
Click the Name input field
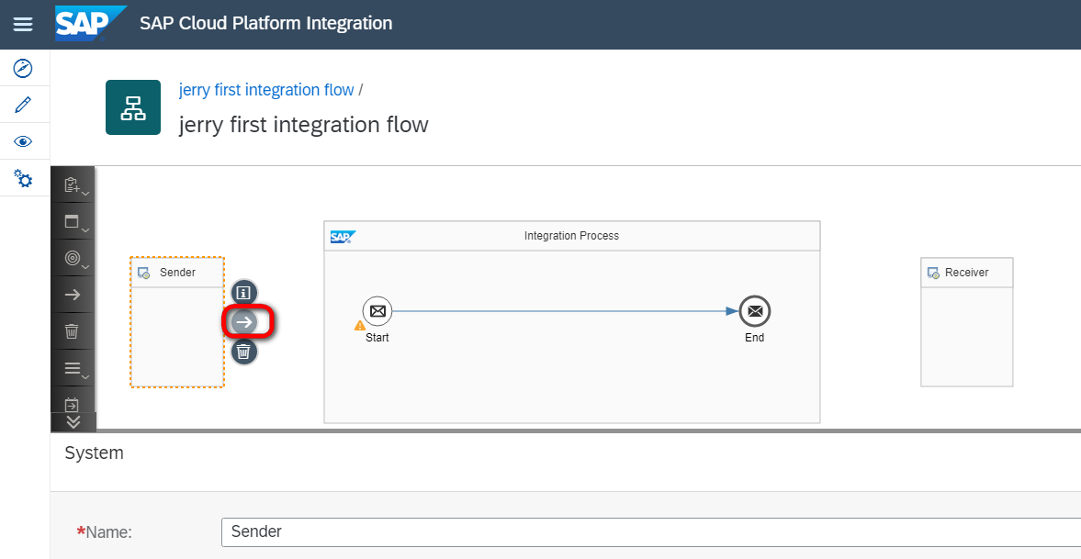click(x=643, y=531)
